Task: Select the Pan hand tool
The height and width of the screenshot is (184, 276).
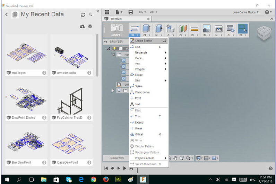Action: click(x=175, y=158)
